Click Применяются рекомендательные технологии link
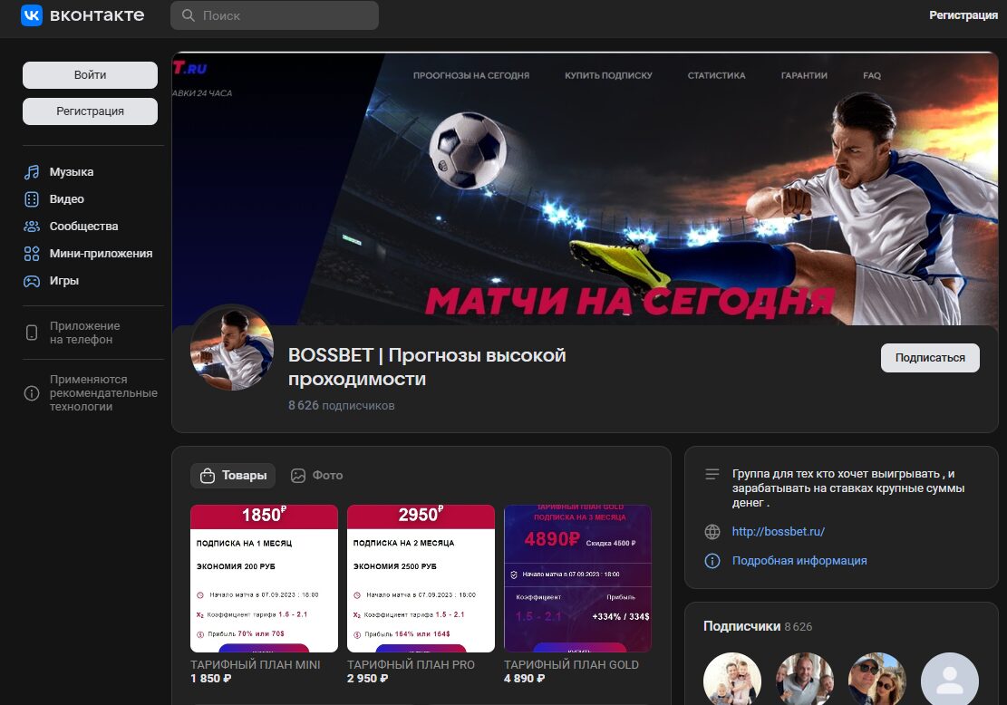The height and width of the screenshot is (705, 1007). point(103,393)
